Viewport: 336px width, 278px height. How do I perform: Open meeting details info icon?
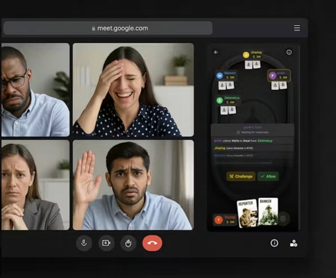click(274, 243)
